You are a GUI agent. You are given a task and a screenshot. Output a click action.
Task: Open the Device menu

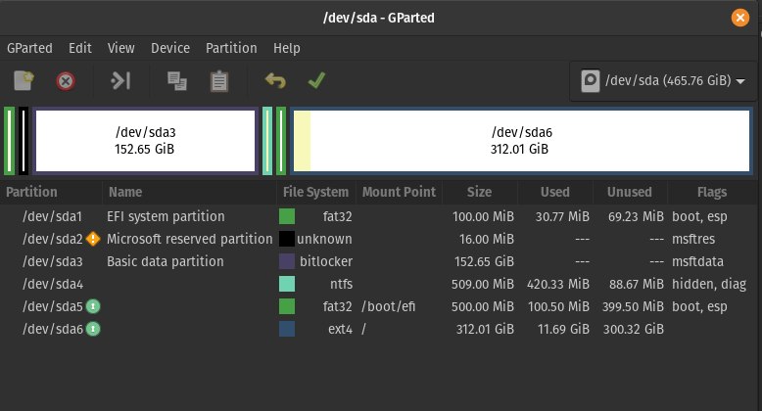(170, 48)
